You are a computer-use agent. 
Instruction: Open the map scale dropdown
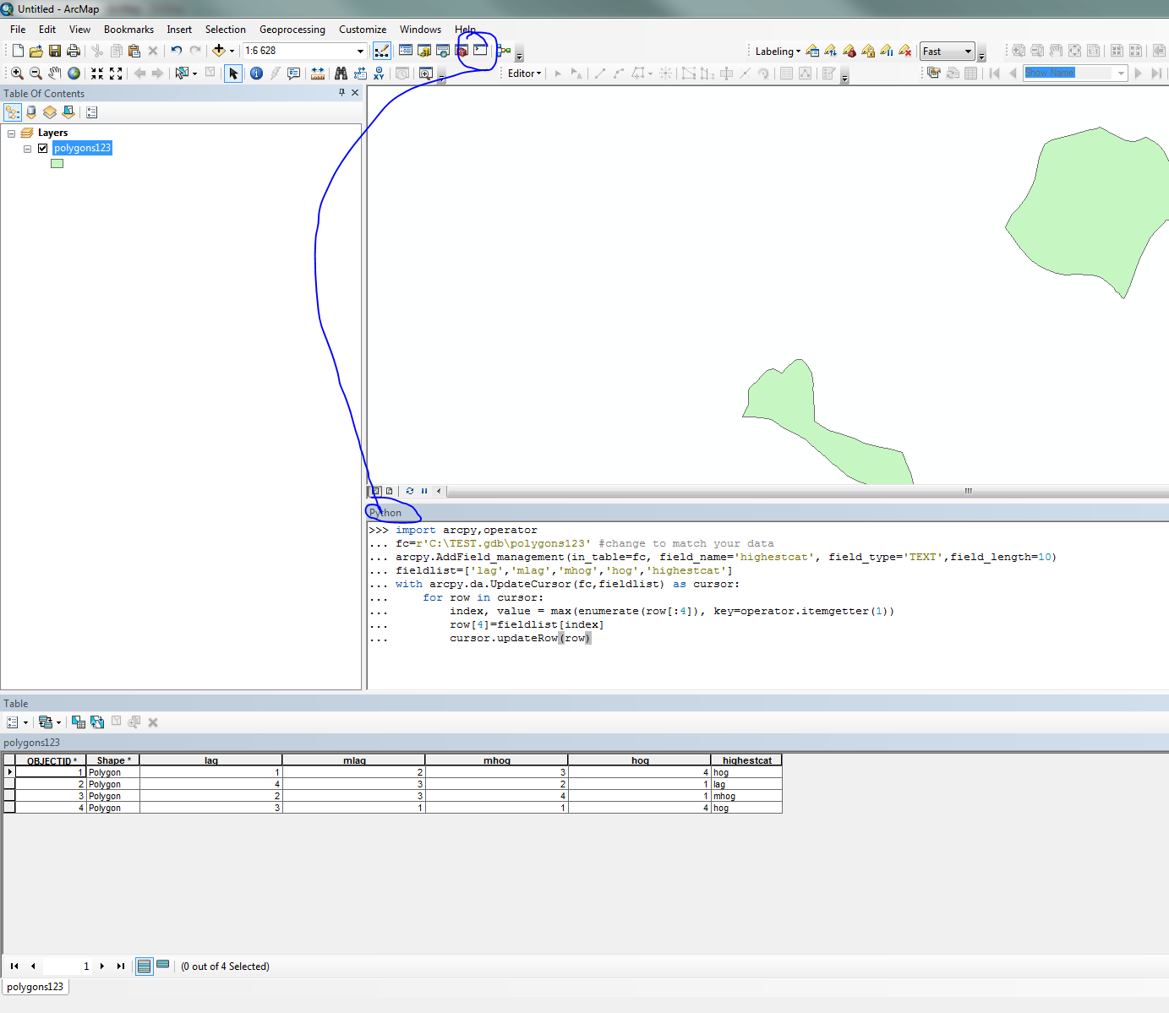click(360, 51)
